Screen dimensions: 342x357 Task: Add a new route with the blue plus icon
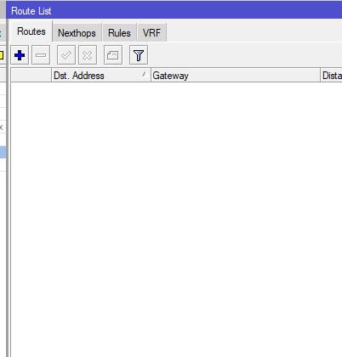20,55
